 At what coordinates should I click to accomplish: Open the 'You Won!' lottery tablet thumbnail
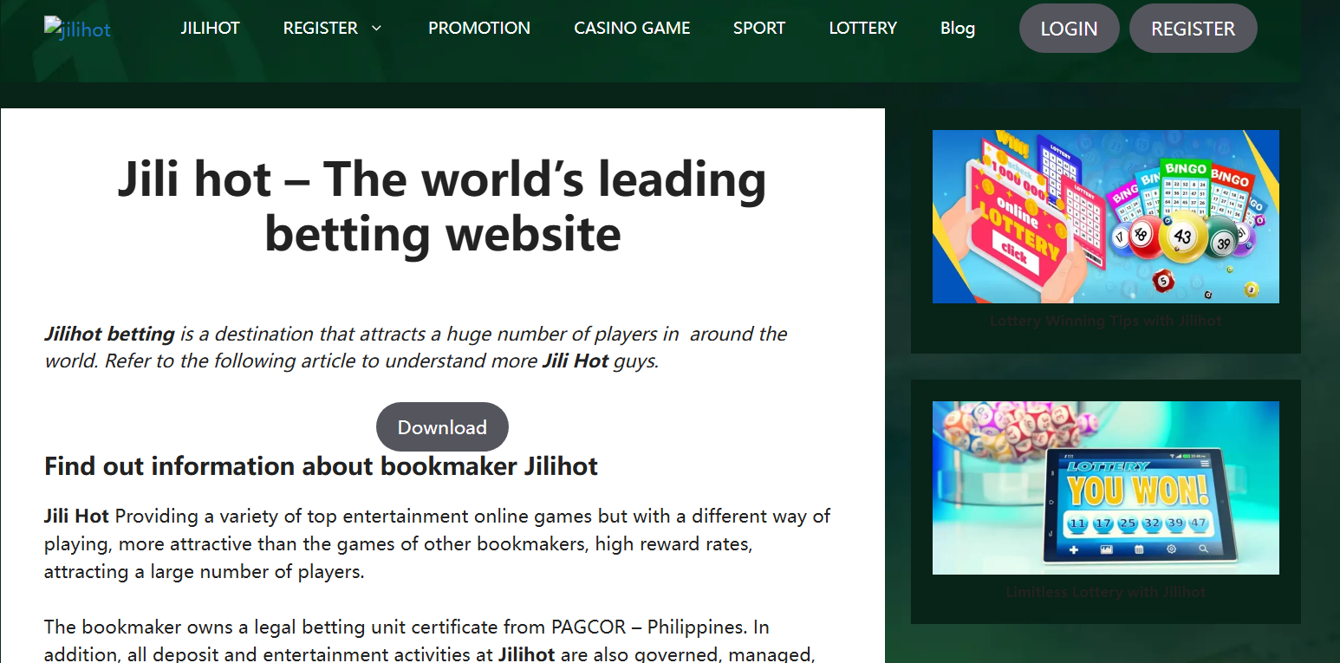pos(1105,487)
